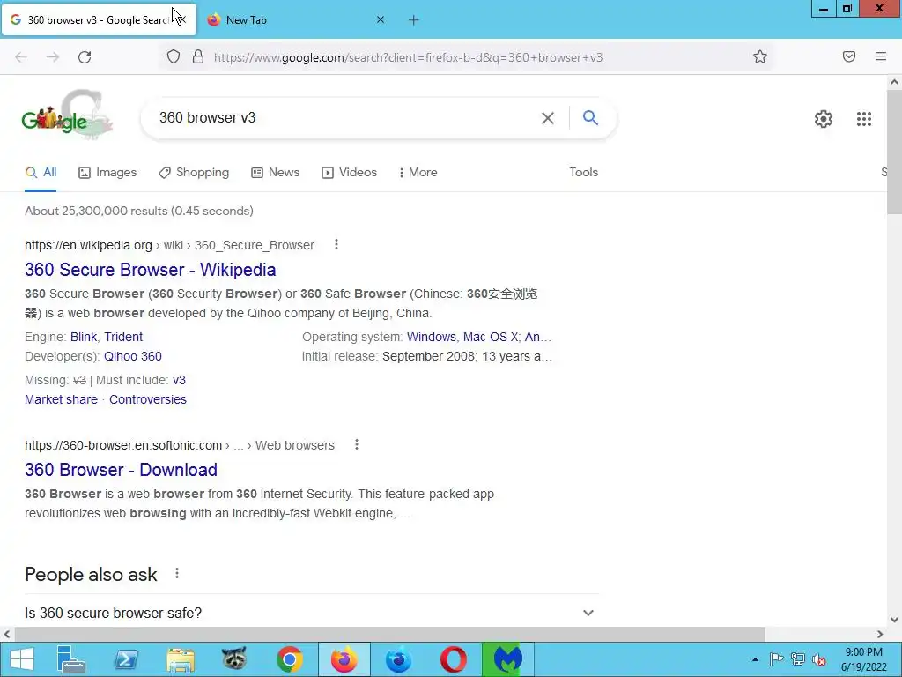The height and width of the screenshot is (677, 902).
Task: Launch Google Chrome from the taskbar
Action: point(289,659)
